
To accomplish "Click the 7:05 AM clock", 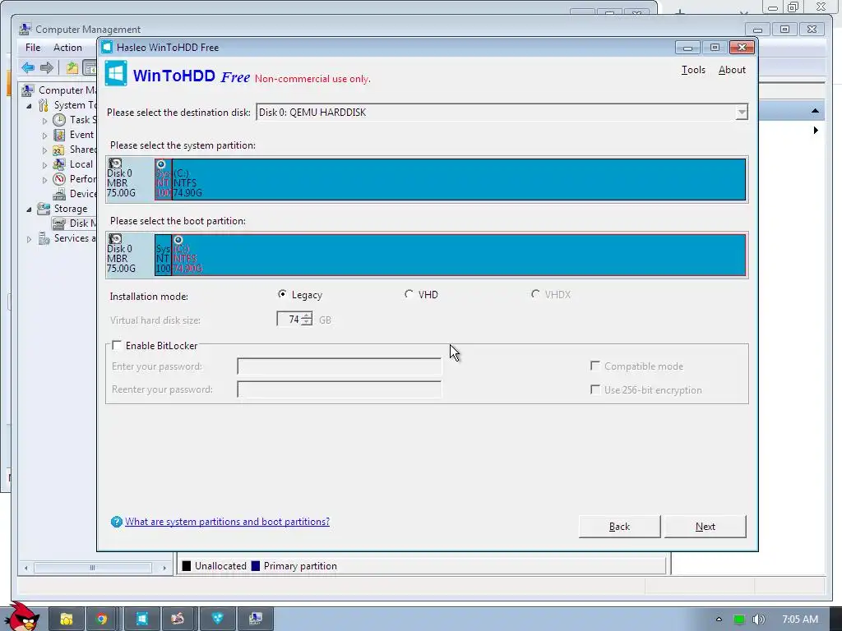I will tap(799, 619).
